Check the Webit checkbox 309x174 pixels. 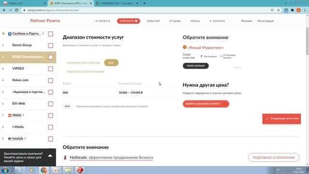pyautogui.click(x=51, y=116)
